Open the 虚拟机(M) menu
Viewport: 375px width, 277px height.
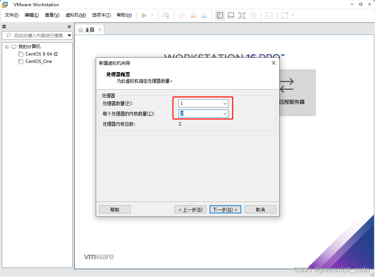(x=76, y=15)
